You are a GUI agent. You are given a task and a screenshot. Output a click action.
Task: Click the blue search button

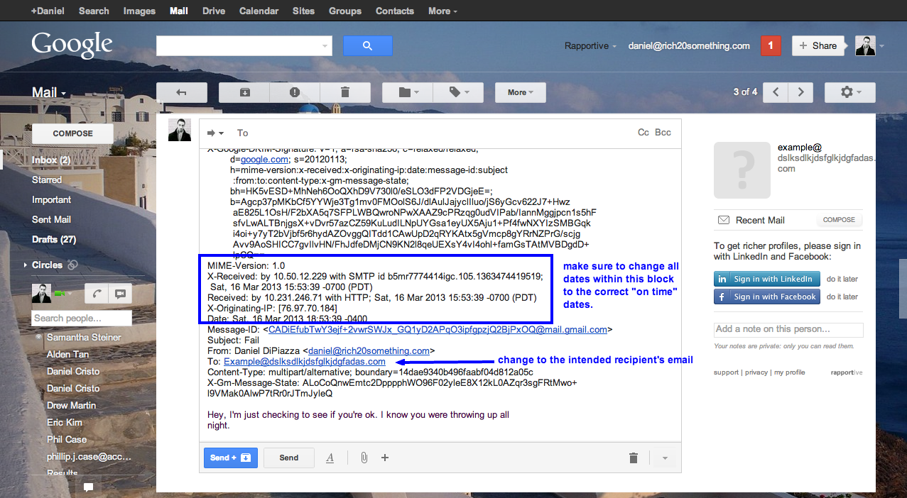click(367, 46)
